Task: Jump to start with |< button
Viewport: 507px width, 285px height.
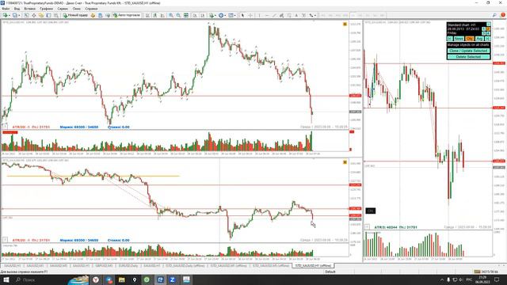Action: pos(450,39)
